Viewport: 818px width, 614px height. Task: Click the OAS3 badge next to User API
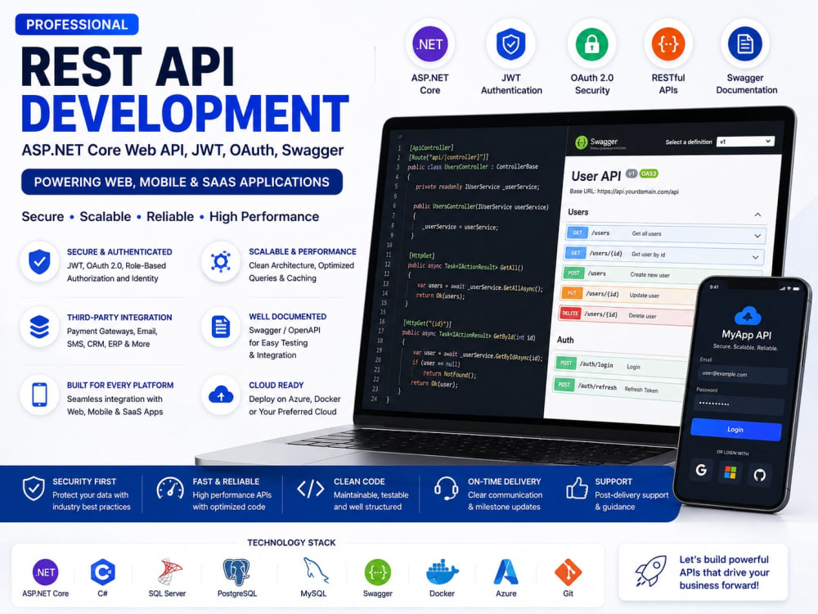click(649, 174)
